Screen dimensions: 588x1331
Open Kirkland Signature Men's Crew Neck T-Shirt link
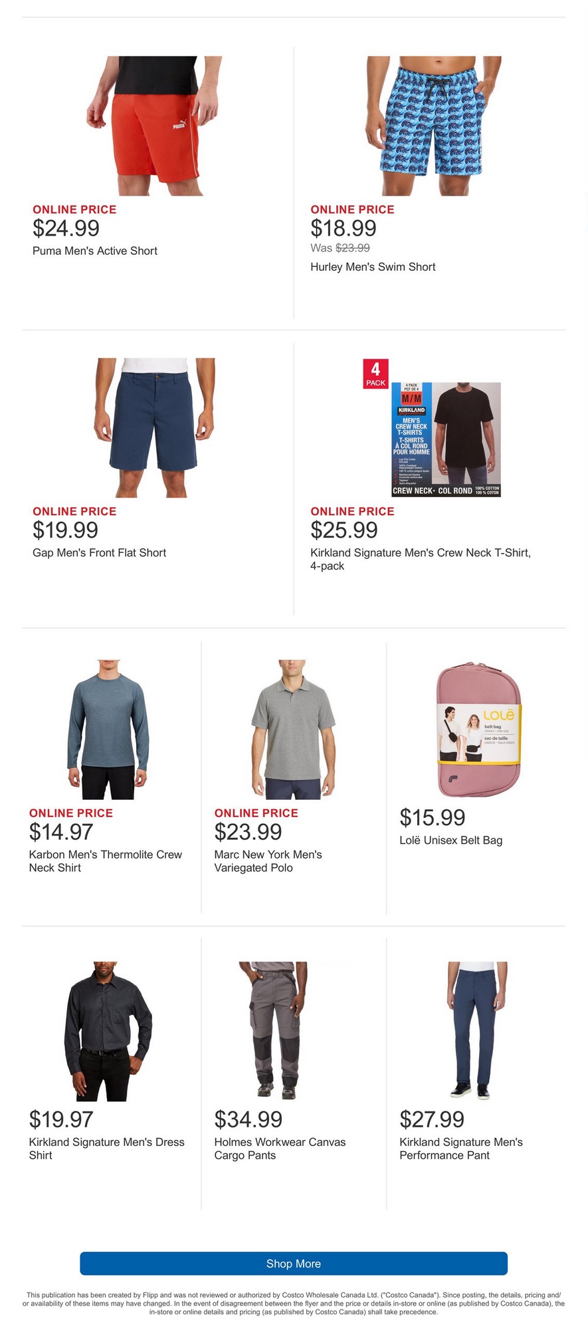421,559
